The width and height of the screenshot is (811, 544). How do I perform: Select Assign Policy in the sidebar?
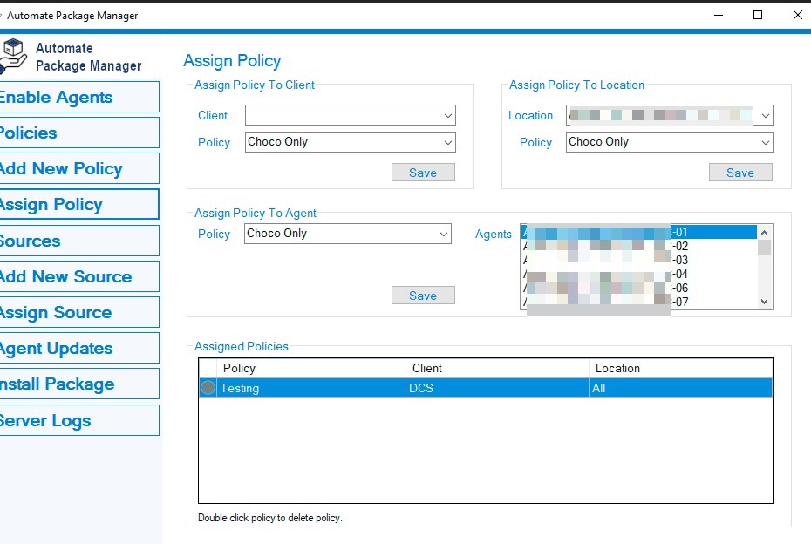click(x=79, y=204)
